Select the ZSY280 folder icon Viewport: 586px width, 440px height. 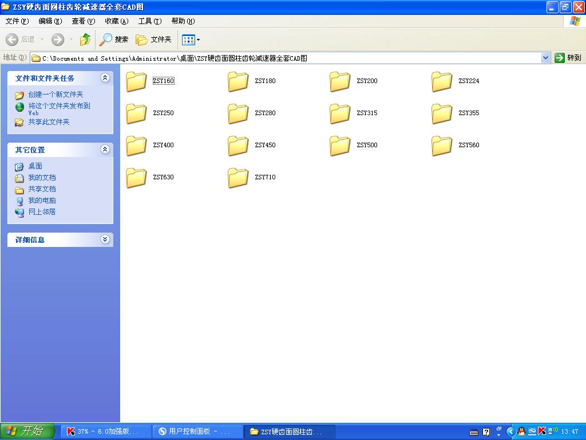(238, 113)
